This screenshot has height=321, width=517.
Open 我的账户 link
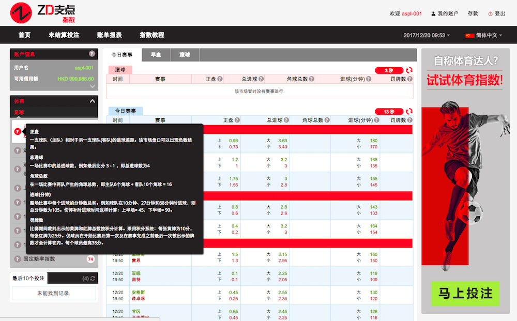445,14
